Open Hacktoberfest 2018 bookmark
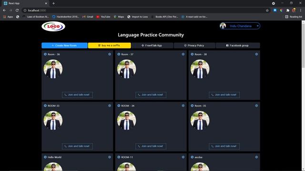 [x=66, y=17]
